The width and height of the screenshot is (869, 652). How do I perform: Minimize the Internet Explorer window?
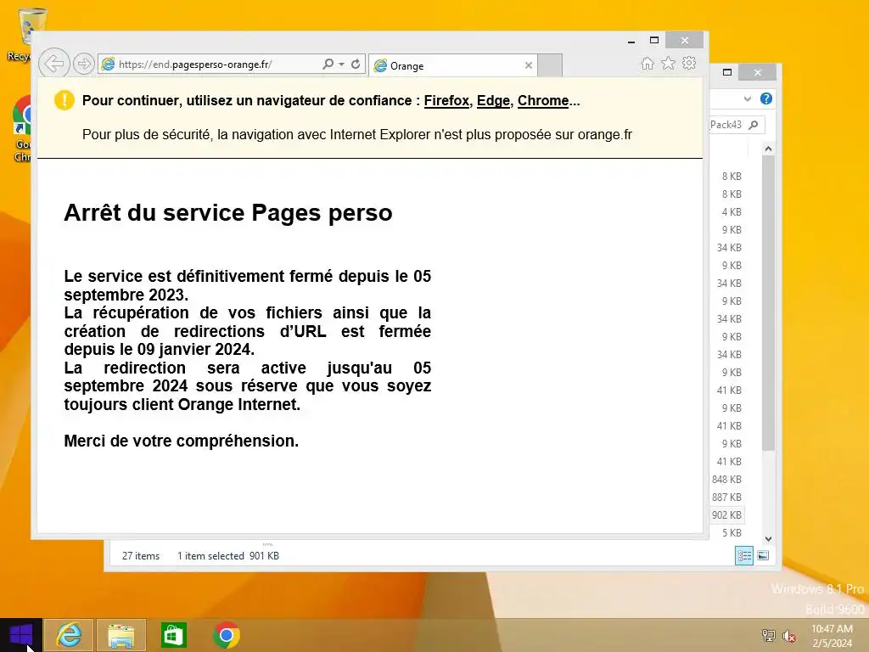coord(631,41)
